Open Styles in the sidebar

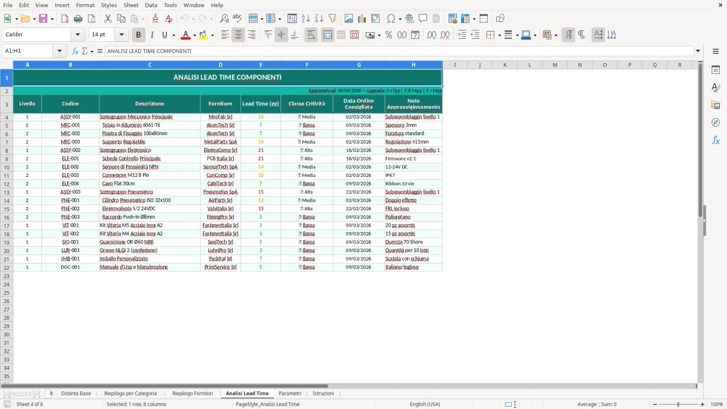coord(715,88)
